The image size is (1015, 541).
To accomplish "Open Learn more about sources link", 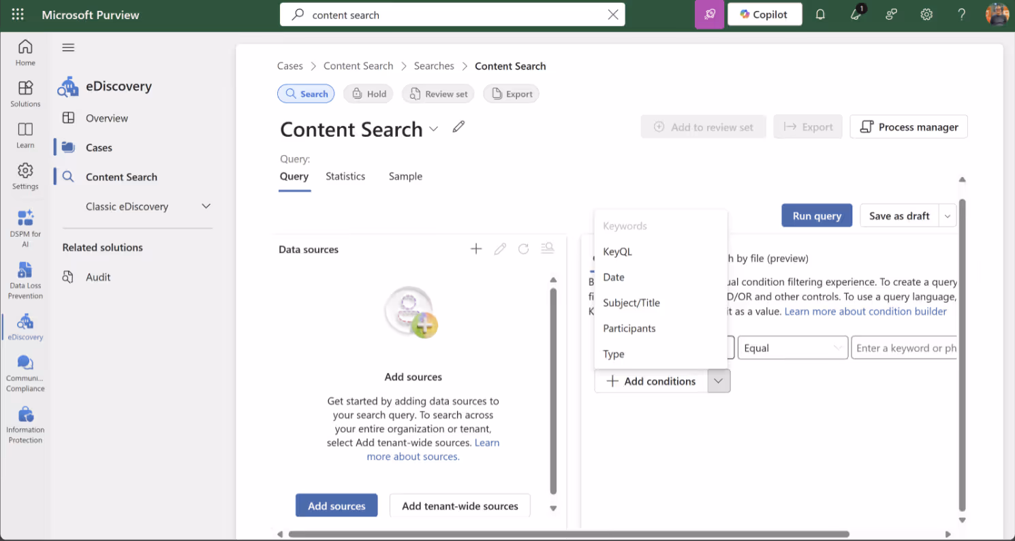I will click(x=433, y=449).
